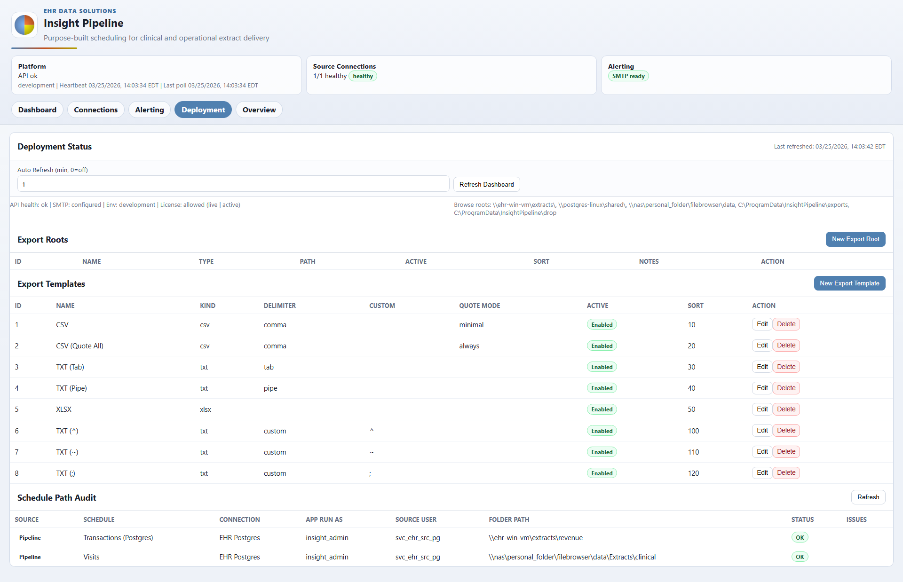The image size is (903, 582).
Task: Select the Alerting tab
Action: [149, 110]
